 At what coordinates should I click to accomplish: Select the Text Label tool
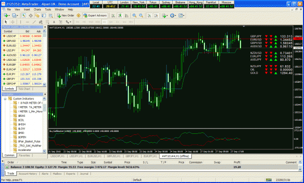(60, 22)
